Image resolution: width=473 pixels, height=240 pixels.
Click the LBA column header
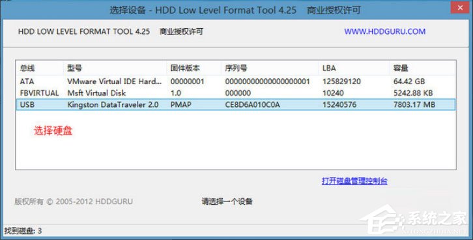point(329,68)
